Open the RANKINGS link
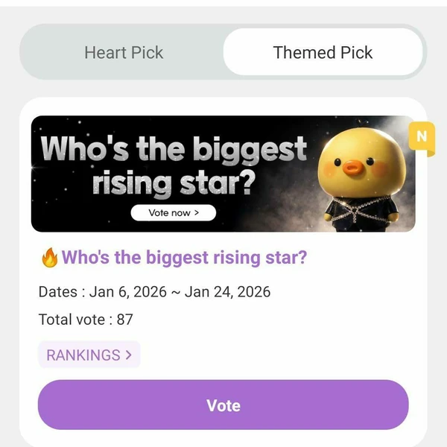The image size is (447, 447). pos(83,355)
